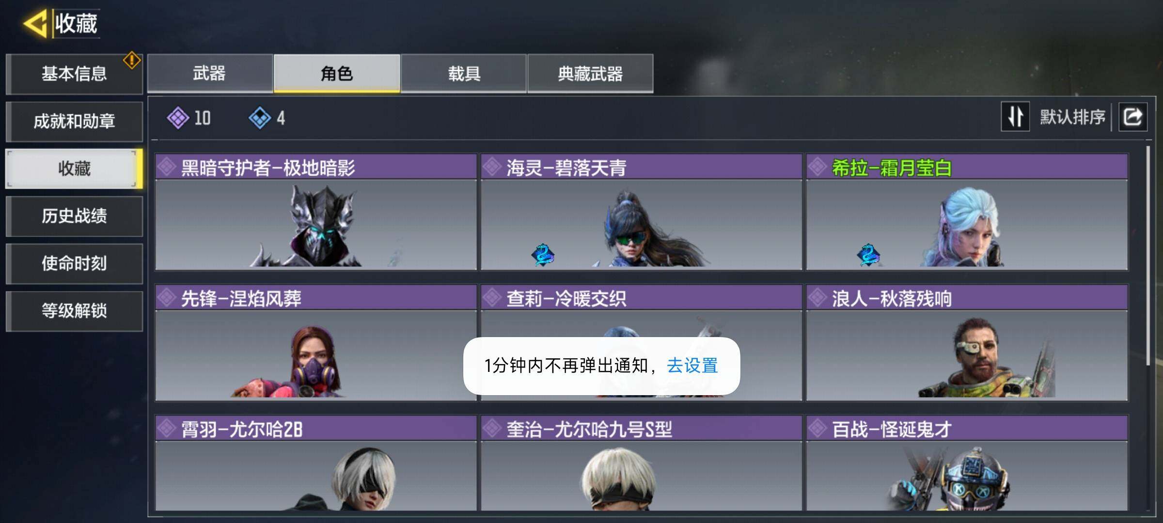The height and width of the screenshot is (523, 1163).
Task: Open 历史战绩 in the sidebar
Action: (74, 216)
